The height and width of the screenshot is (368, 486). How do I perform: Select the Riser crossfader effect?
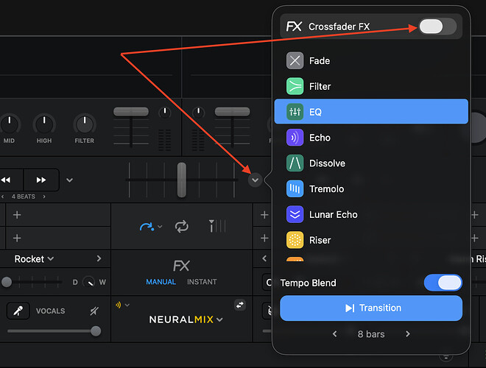(x=371, y=240)
